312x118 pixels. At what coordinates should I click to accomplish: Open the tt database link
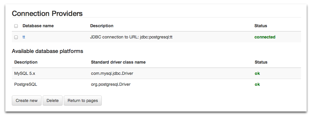tap(24, 37)
